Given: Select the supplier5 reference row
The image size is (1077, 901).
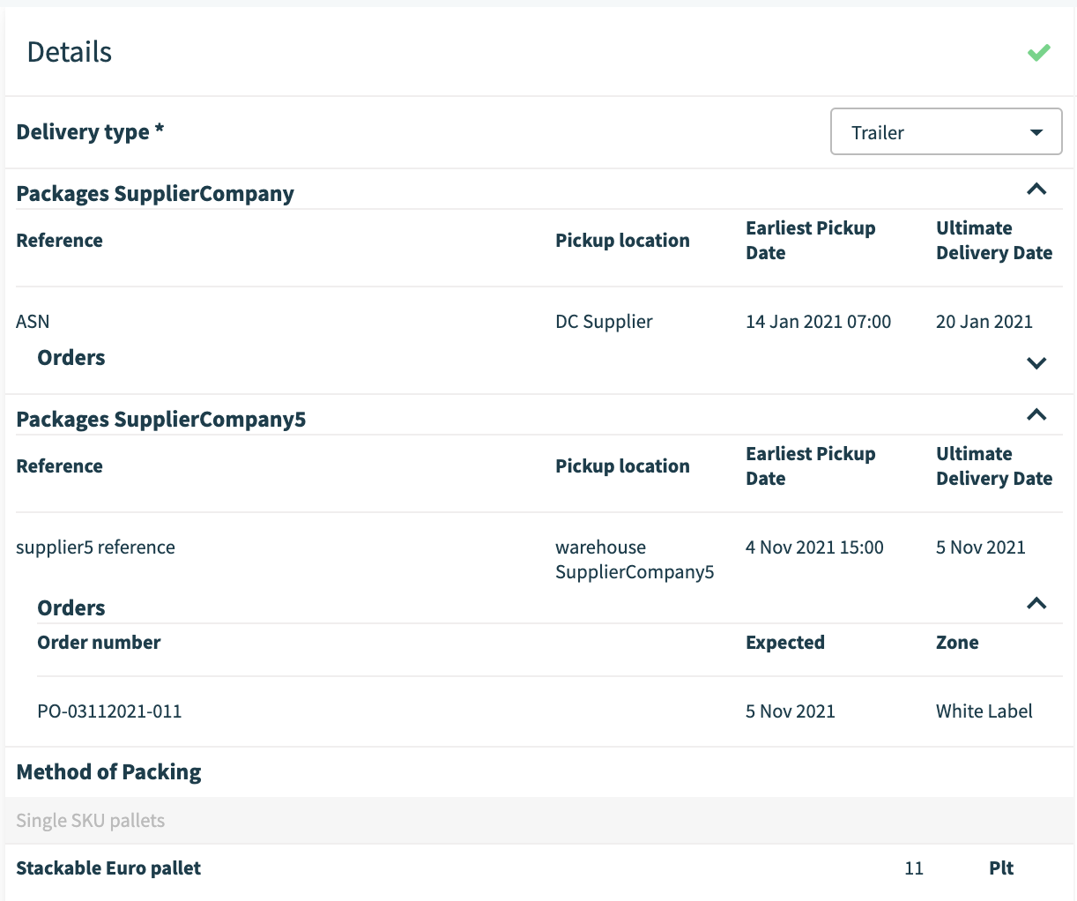Looking at the screenshot, I should pos(95,547).
